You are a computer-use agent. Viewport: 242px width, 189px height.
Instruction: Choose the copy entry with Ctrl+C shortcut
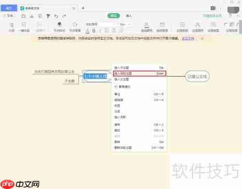pos(139,125)
